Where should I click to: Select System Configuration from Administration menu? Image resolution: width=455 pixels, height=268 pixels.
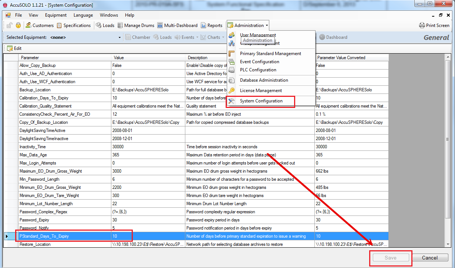click(261, 101)
